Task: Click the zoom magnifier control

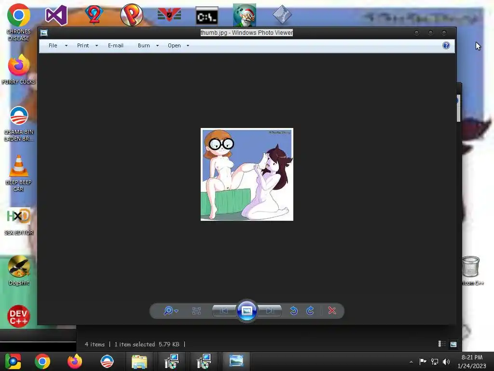Action: pos(168,311)
